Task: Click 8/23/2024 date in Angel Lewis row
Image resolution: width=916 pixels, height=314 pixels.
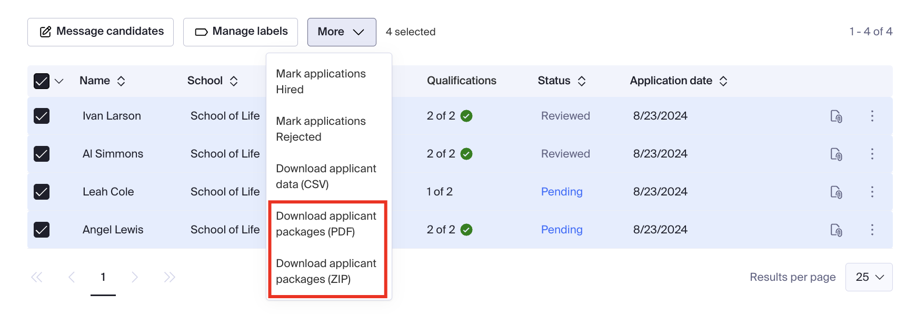Action: 660,230
